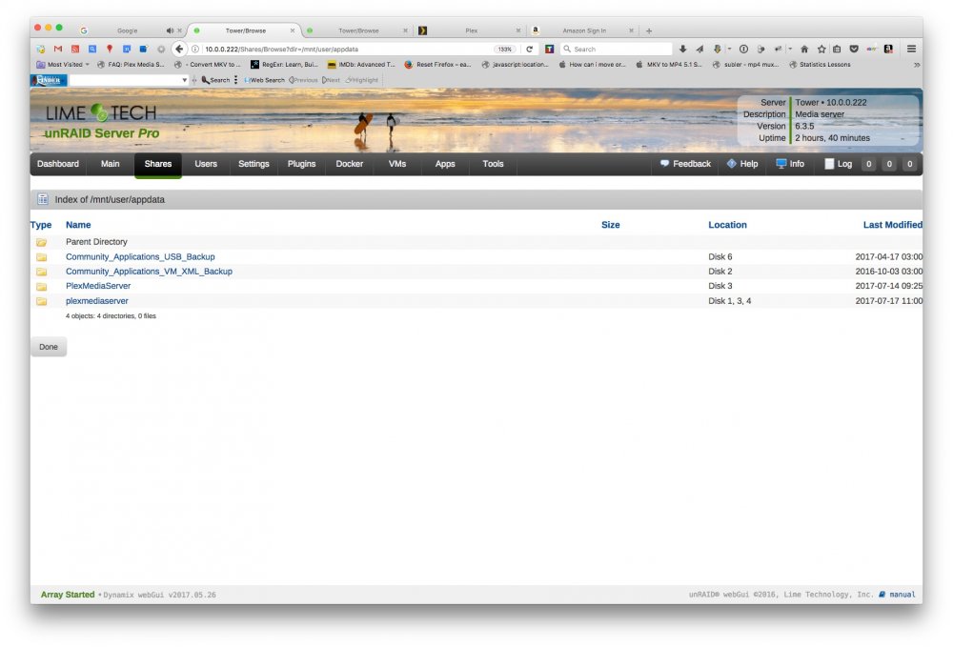Screen dimensions: 953x647
Task: Switch to the Amazon Sign In tab
Action: click(583, 30)
